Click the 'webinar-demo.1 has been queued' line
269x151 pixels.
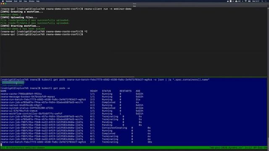[x=22, y=29]
